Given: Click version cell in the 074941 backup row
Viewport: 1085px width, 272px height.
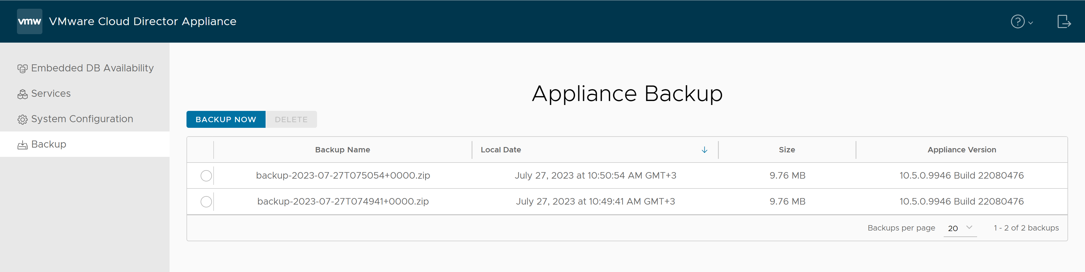Looking at the screenshot, I should 962,201.
